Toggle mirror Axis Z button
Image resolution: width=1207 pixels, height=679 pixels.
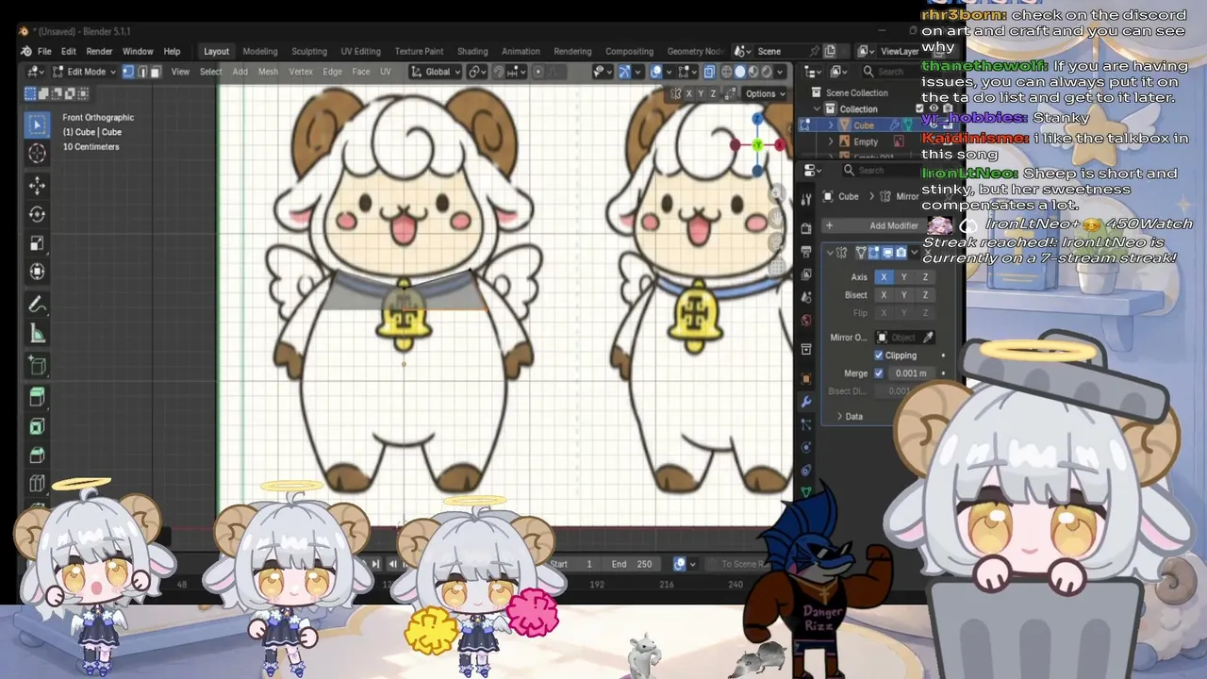925,277
